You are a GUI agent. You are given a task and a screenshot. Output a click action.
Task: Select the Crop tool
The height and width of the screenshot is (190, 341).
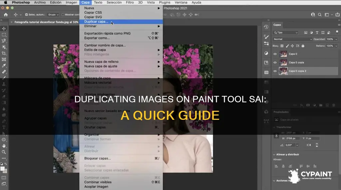tap(4, 53)
